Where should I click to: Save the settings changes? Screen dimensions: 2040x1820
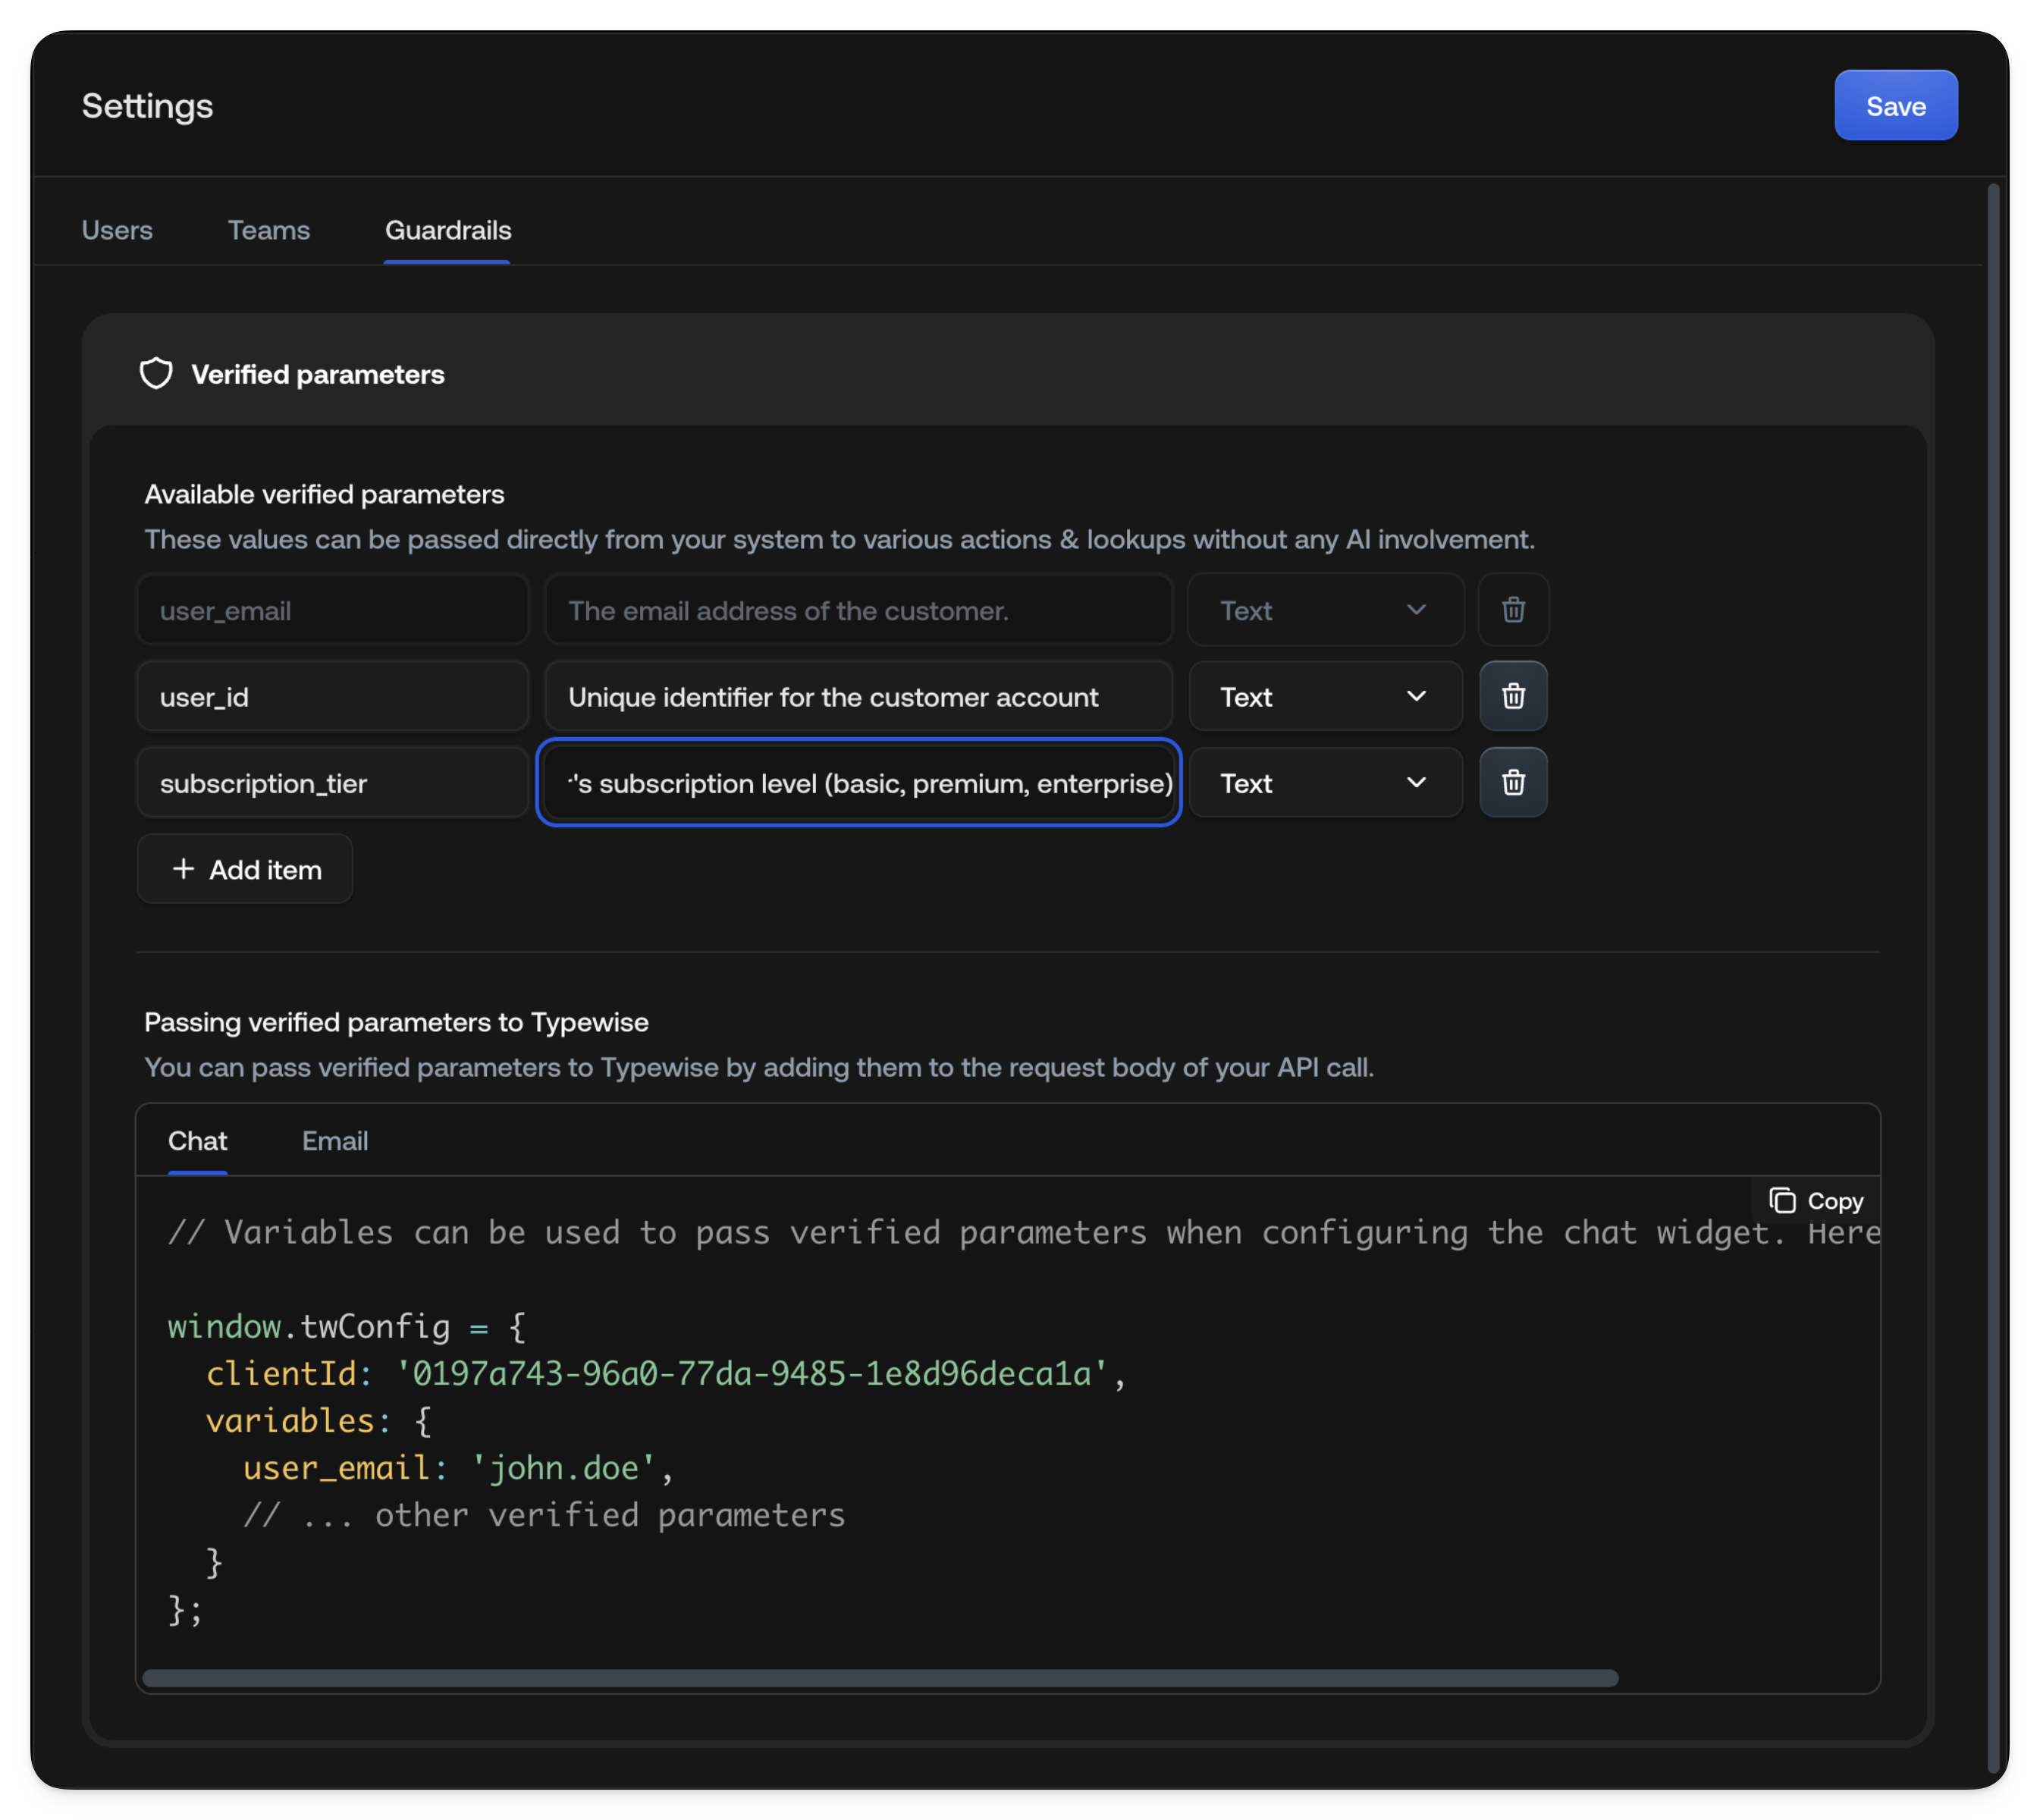click(x=1895, y=105)
